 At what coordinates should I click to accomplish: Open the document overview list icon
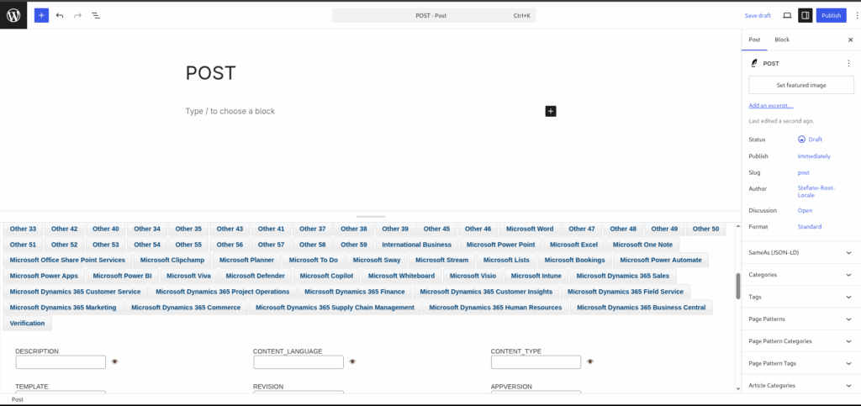pos(96,15)
